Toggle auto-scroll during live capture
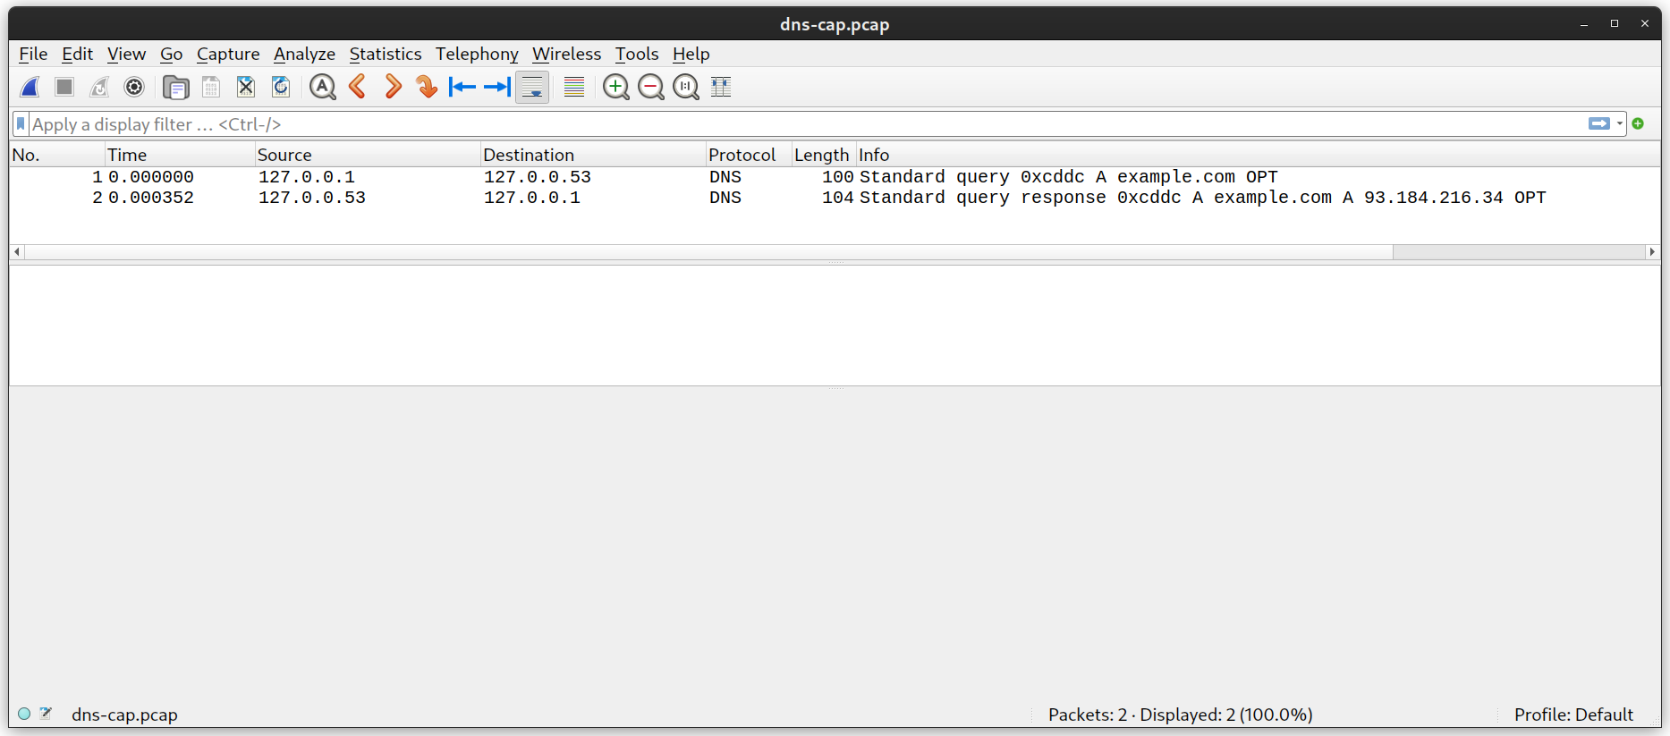 (x=532, y=87)
